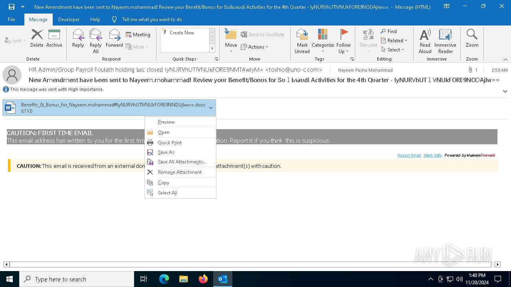Click the horizontal scrollbar left arrow
511x287 pixels.
coord(6,264)
